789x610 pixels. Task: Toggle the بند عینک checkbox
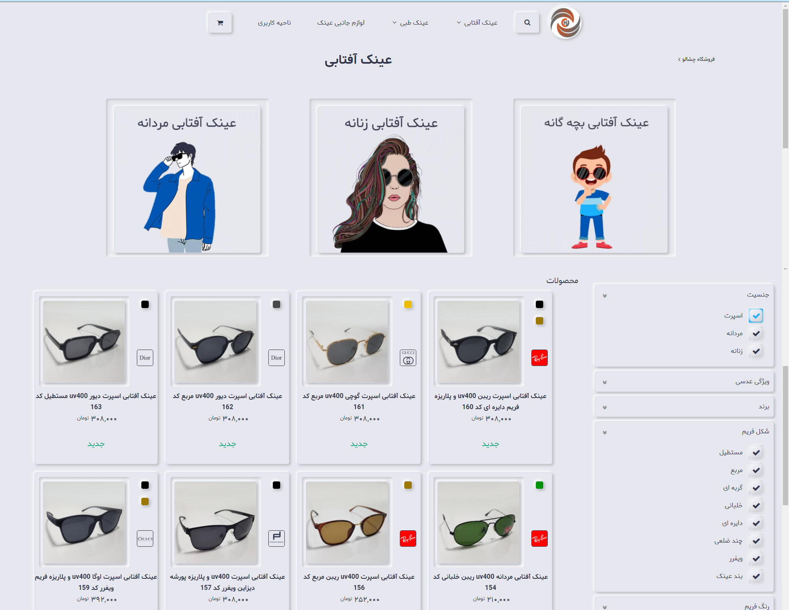(756, 576)
